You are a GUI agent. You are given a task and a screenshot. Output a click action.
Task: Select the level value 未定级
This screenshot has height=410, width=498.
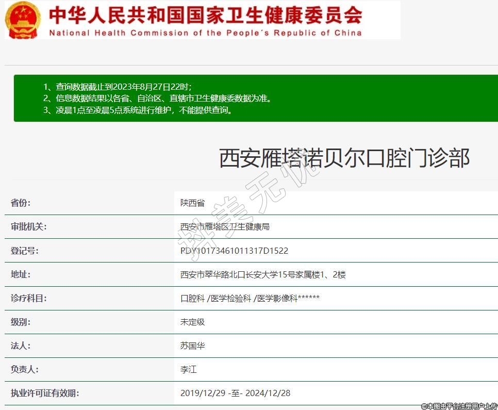click(192, 322)
